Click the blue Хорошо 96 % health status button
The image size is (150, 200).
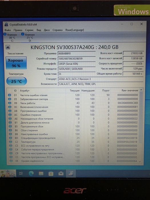click(16, 63)
